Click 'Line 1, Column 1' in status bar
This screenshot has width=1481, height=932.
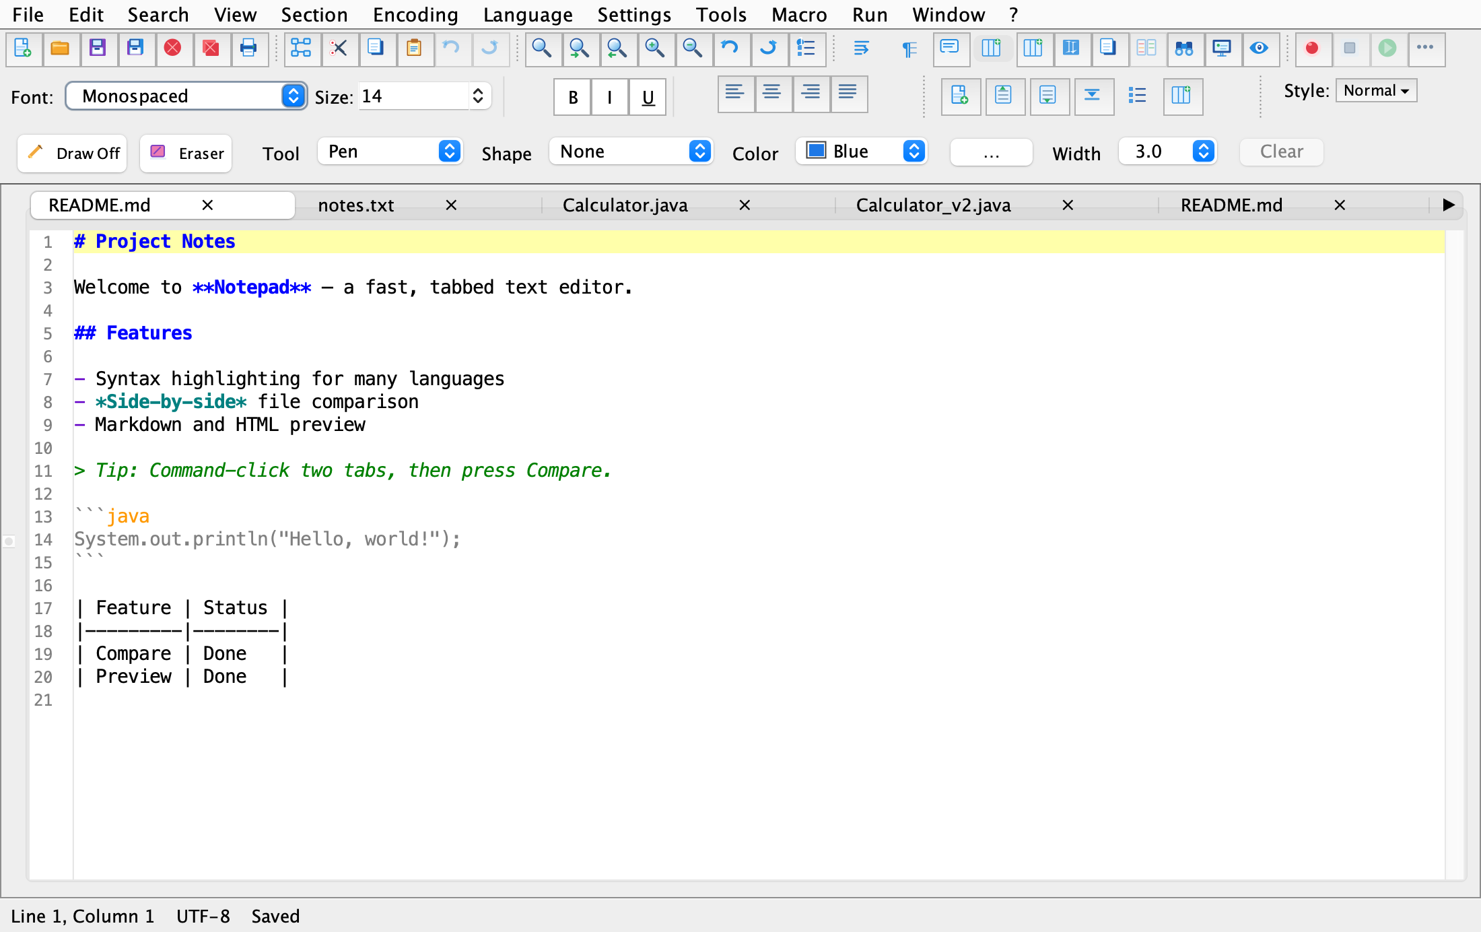(83, 917)
